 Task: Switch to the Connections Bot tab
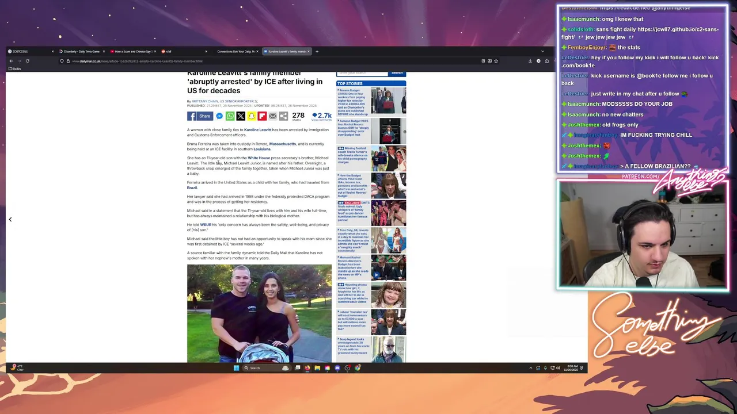(x=236, y=52)
